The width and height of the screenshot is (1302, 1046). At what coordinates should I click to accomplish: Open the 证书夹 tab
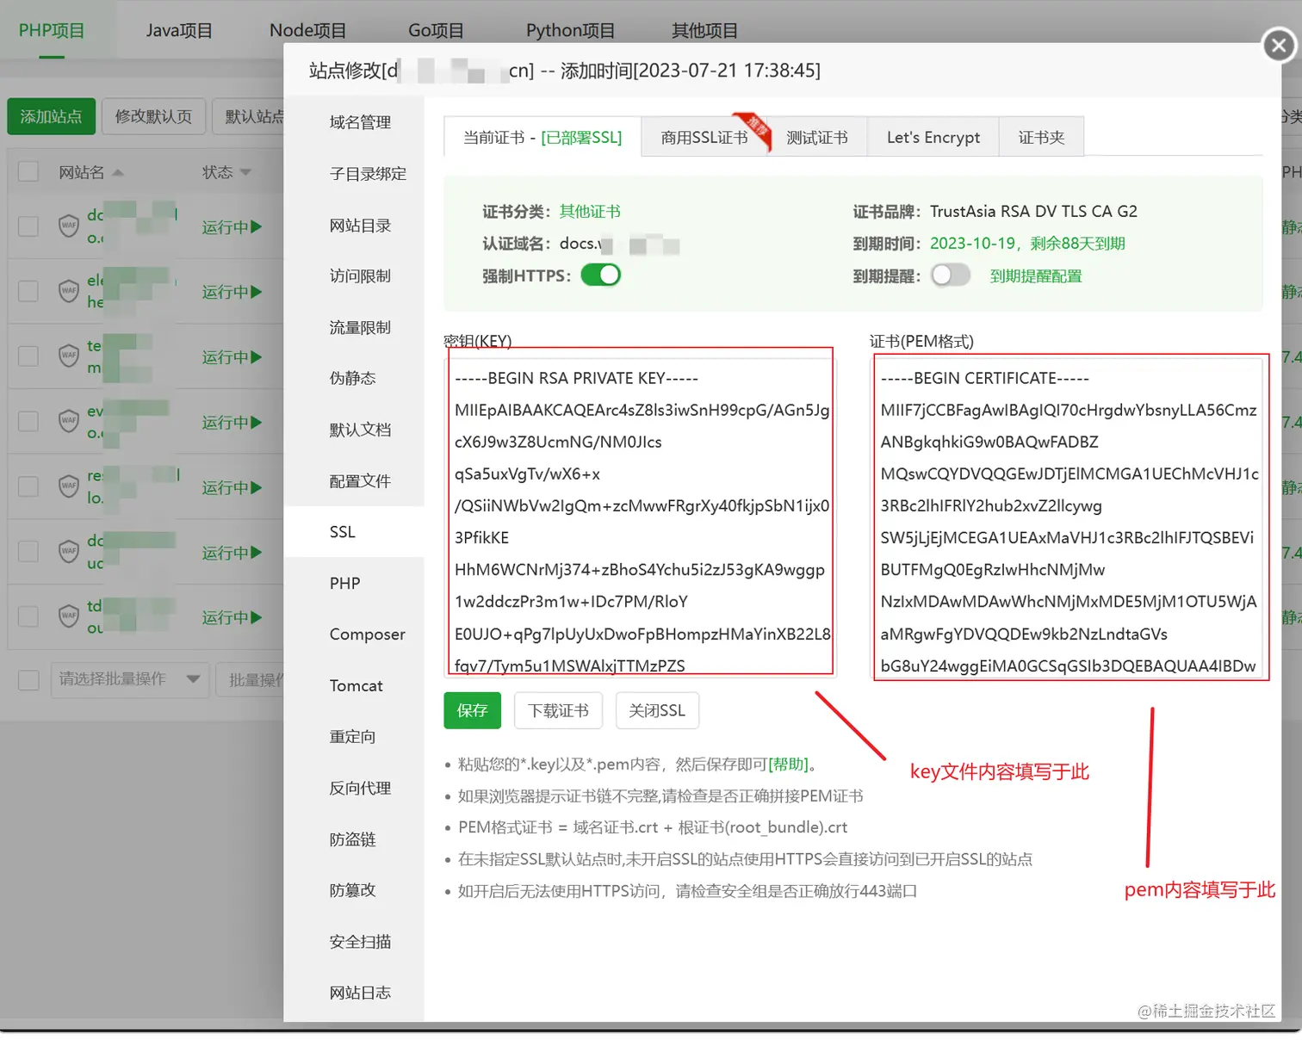coord(1041,137)
